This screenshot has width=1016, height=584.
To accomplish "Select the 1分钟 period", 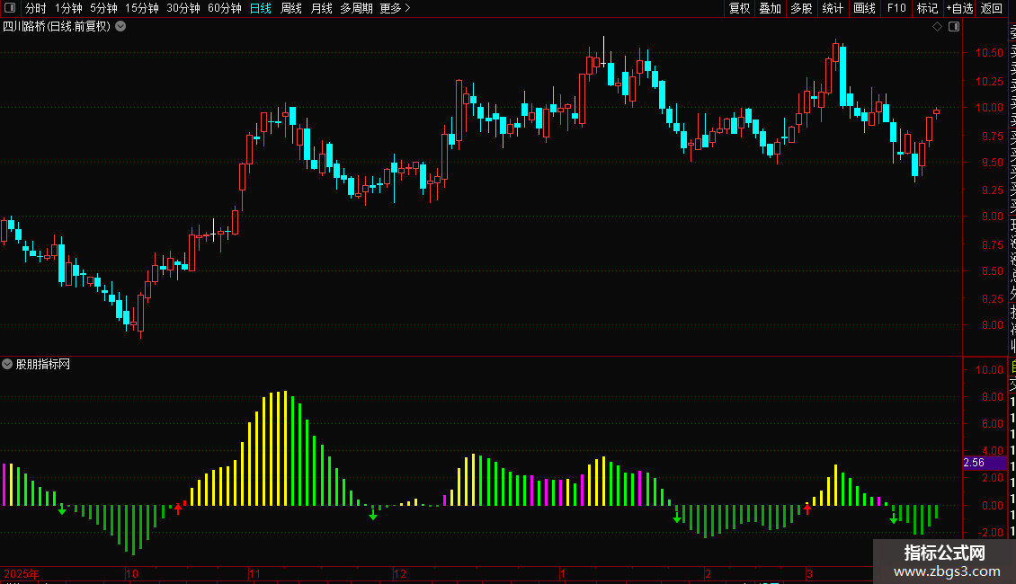I will pos(68,8).
